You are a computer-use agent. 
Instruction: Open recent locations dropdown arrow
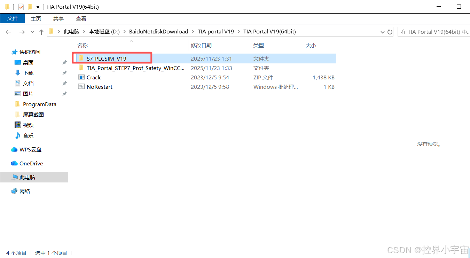tap(32, 32)
